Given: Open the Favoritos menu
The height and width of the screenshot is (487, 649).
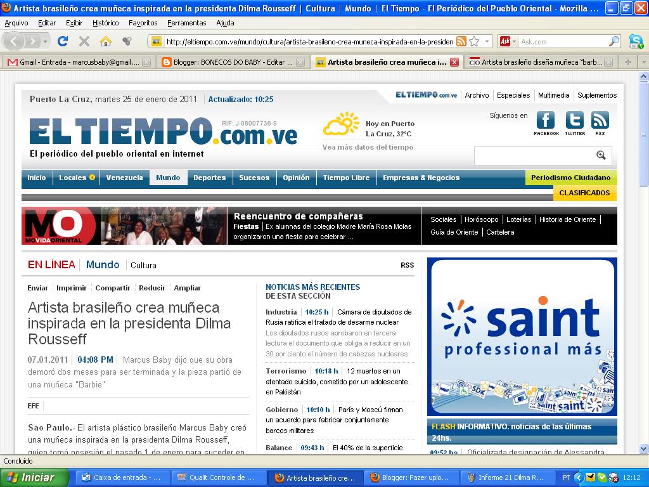Looking at the screenshot, I should [143, 23].
